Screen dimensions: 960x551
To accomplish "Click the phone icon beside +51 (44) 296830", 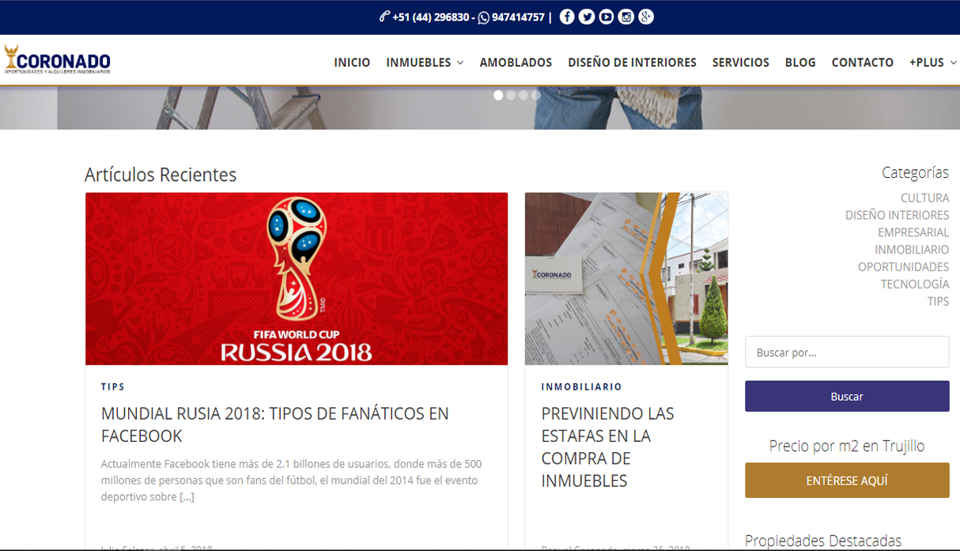I will click(x=384, y=17).
